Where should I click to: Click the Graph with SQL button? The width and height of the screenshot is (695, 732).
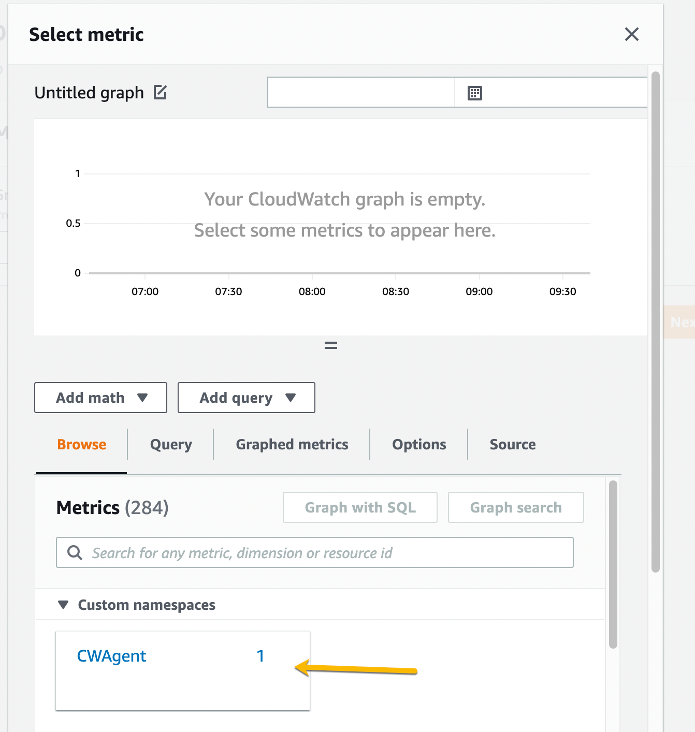(x=359, y=507)
